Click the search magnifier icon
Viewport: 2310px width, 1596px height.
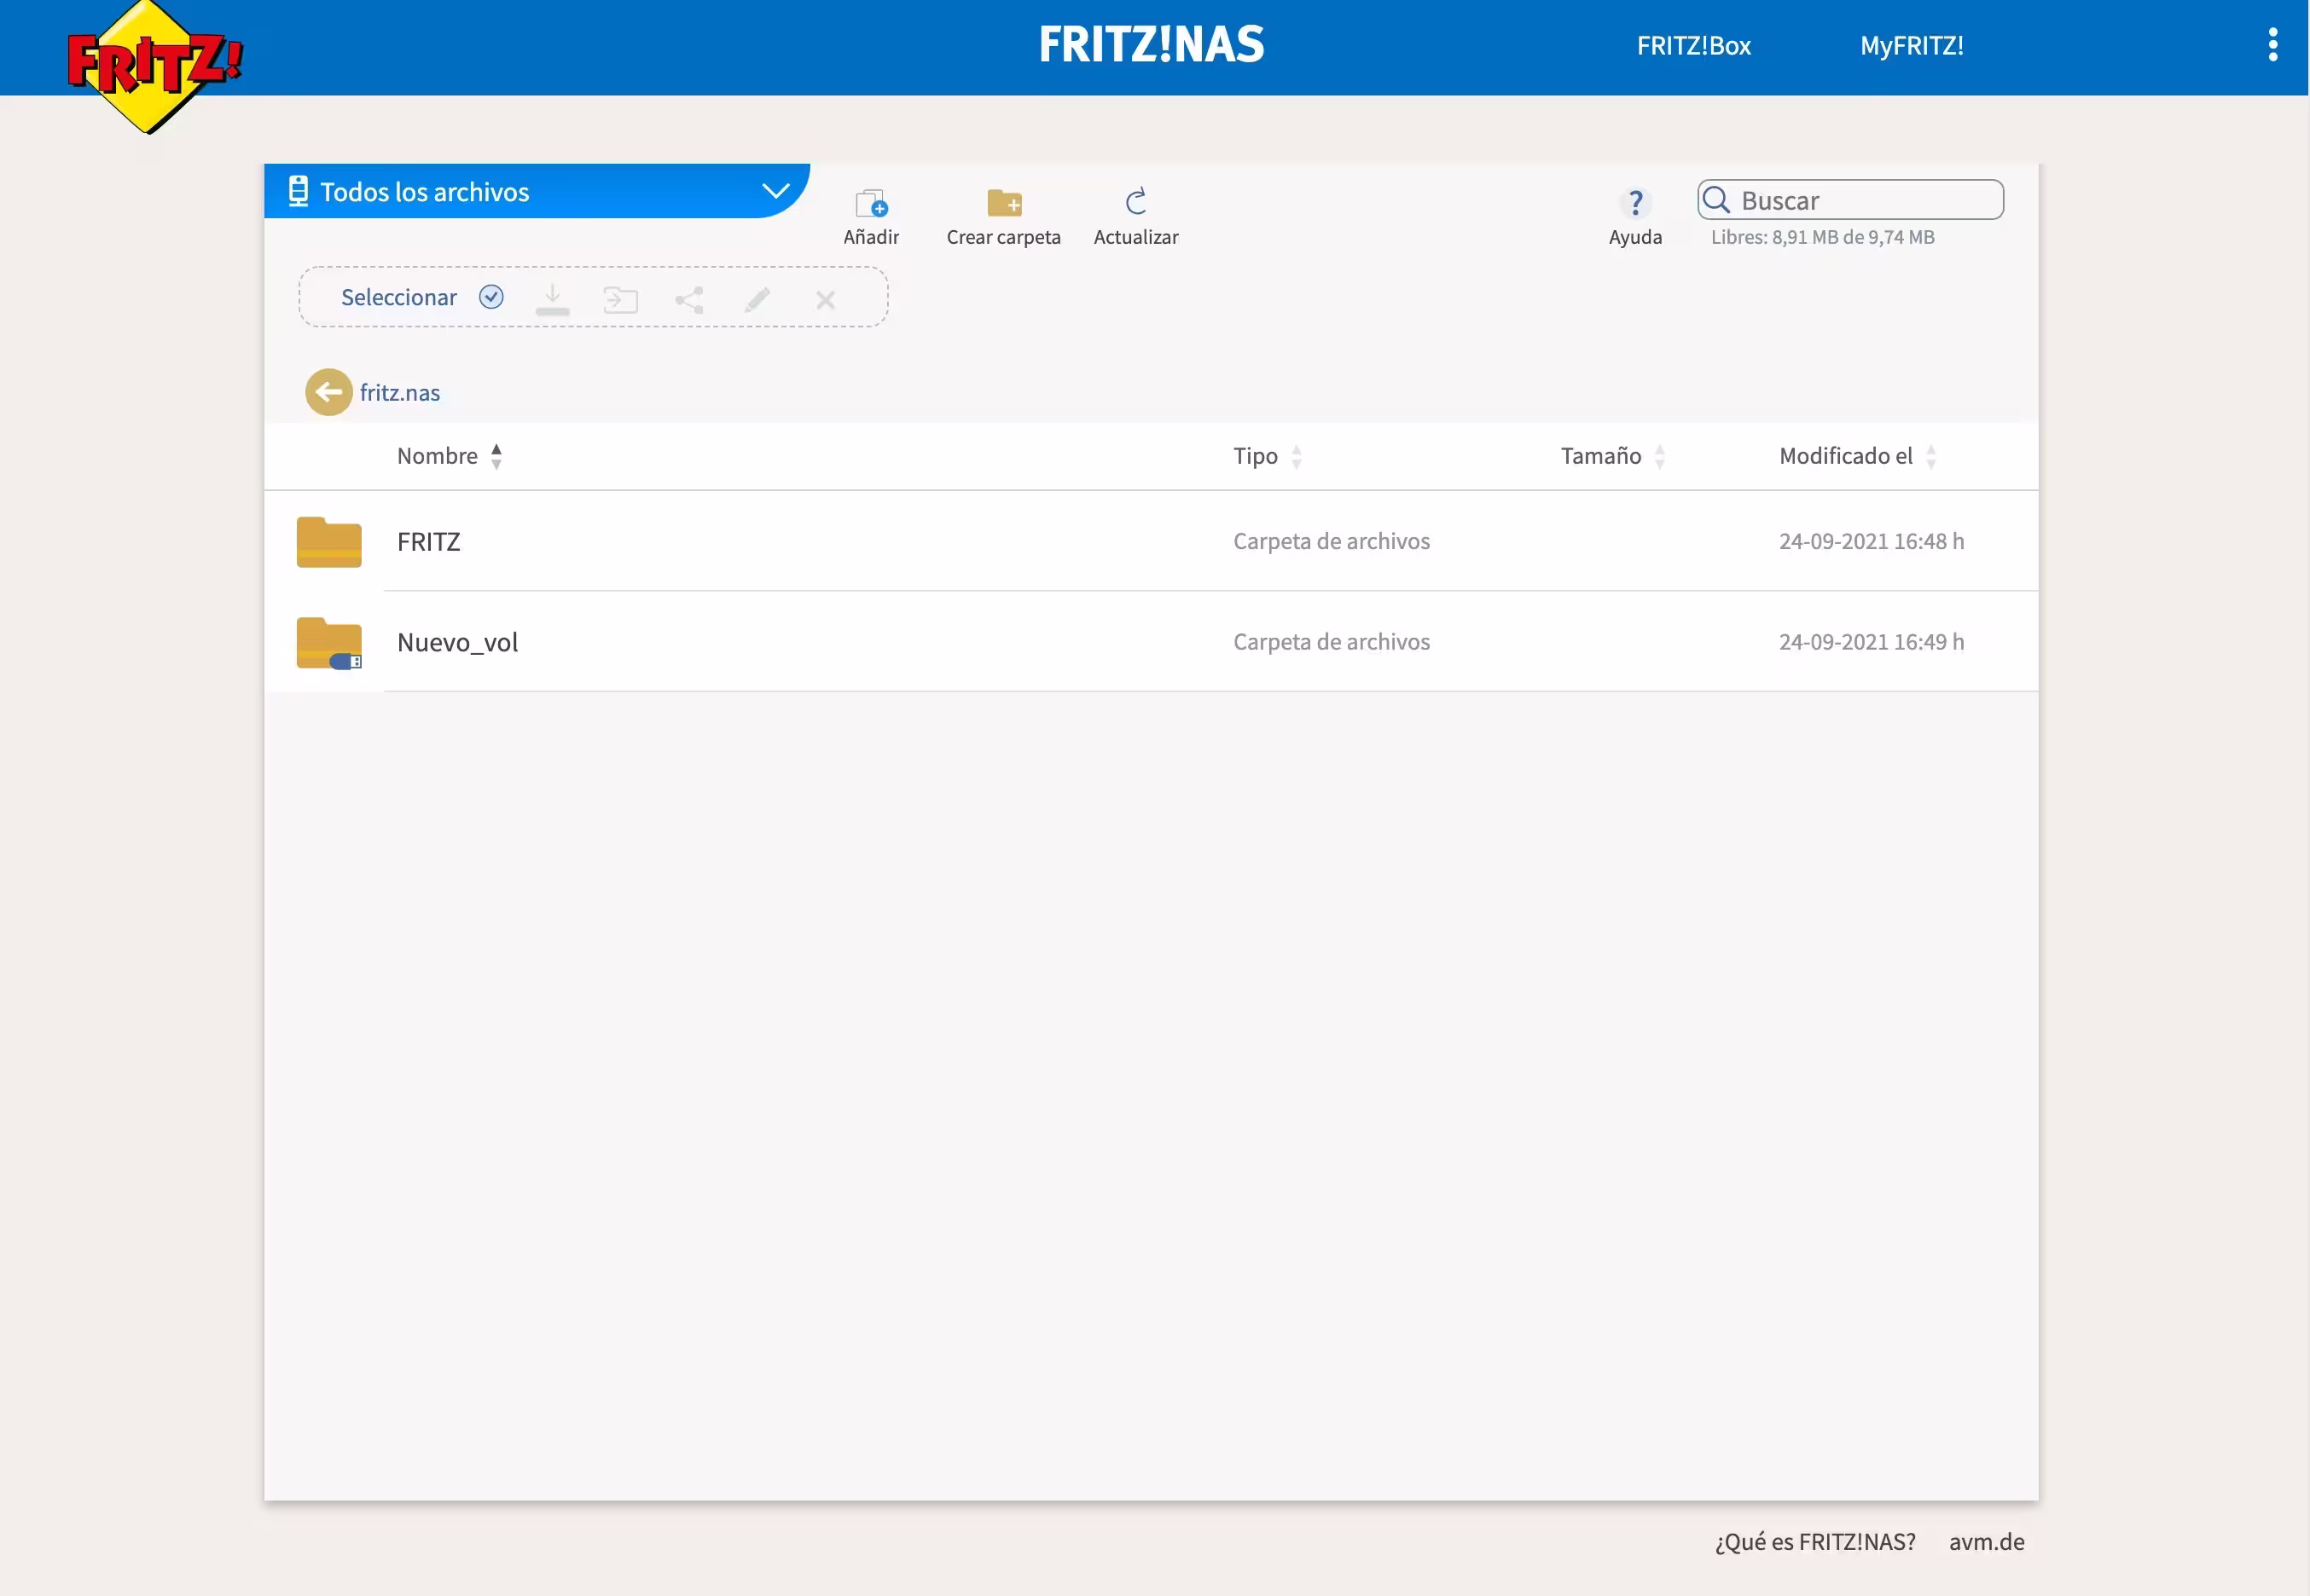(x=1715, y=200)
